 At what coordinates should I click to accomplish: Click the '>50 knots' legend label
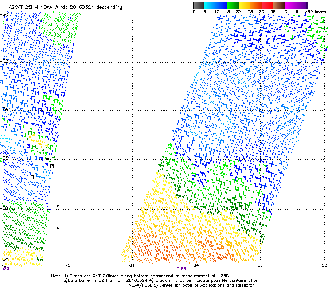[x=316, y=12]
